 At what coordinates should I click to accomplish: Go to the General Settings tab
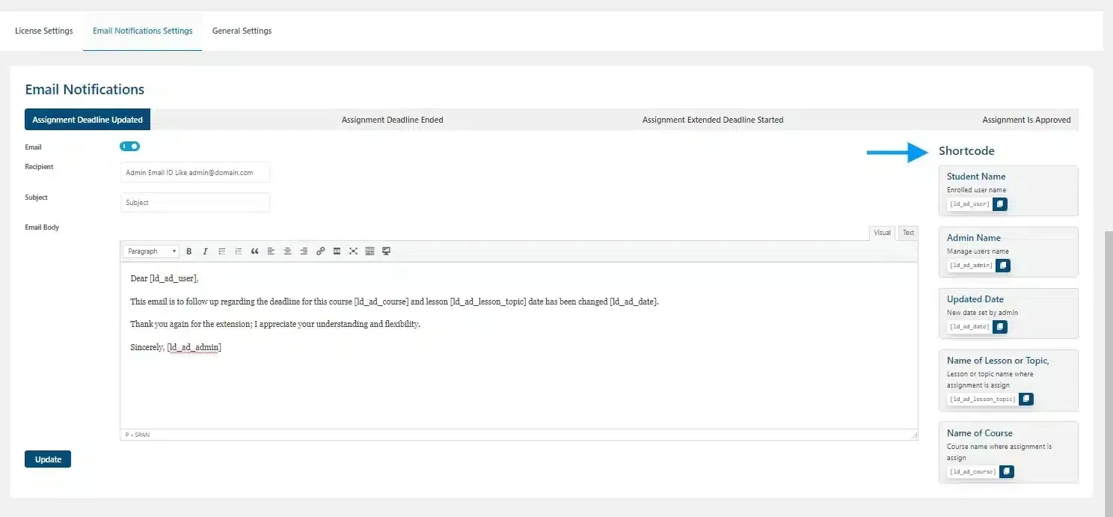(242, 31)
